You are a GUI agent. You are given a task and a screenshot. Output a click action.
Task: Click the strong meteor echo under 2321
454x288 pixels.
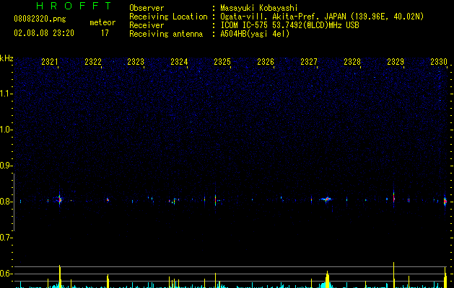click(60, 199)
